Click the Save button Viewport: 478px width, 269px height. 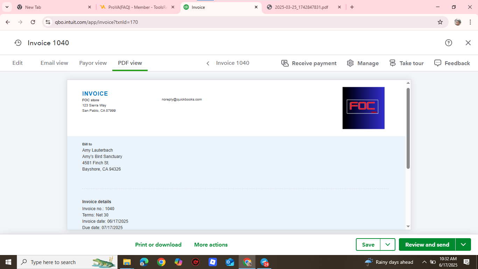368,244
